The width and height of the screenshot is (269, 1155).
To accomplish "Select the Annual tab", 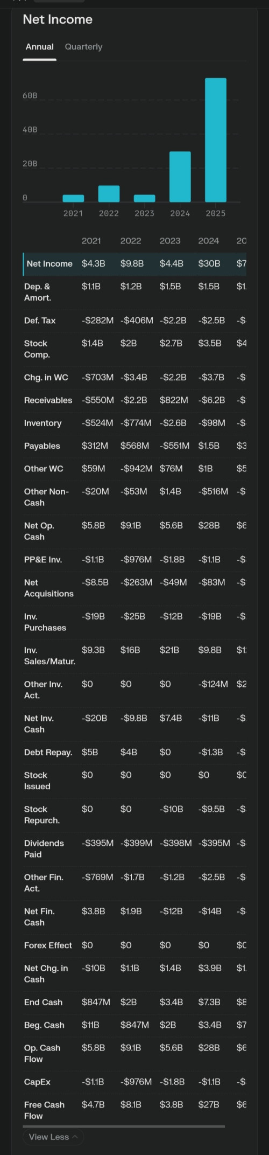I will [x=40, y=47].
